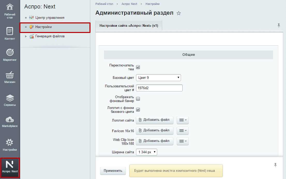286x179 pixels.
Task: Pin the settings tab panel at top
Action: [279, 25]
